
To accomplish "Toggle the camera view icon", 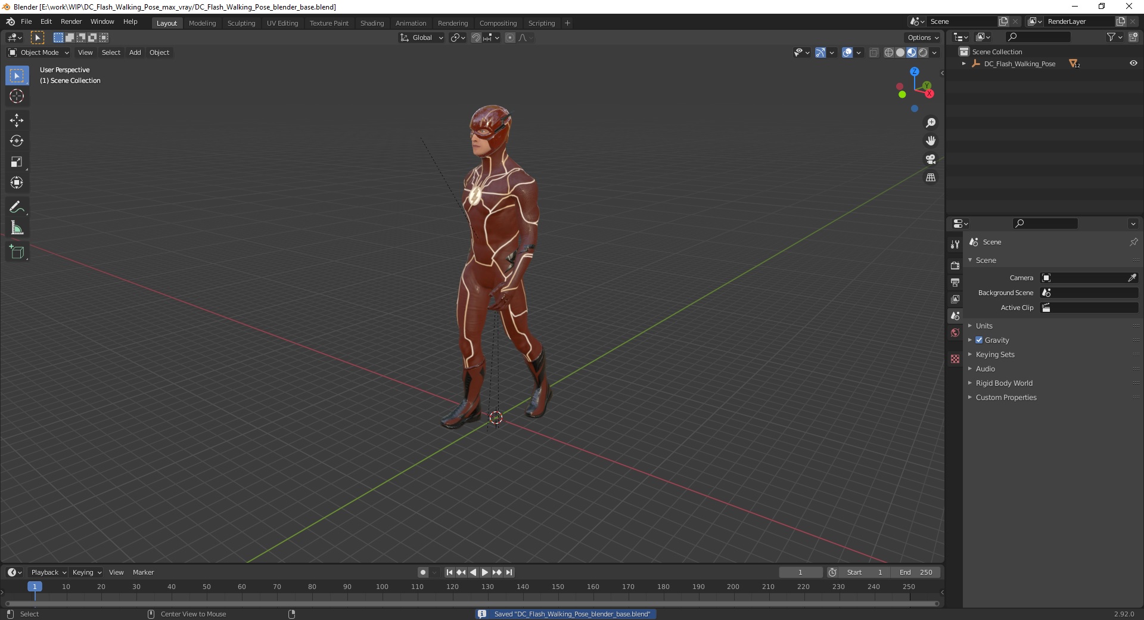I will pyautogui.click(x=931, y=159).
